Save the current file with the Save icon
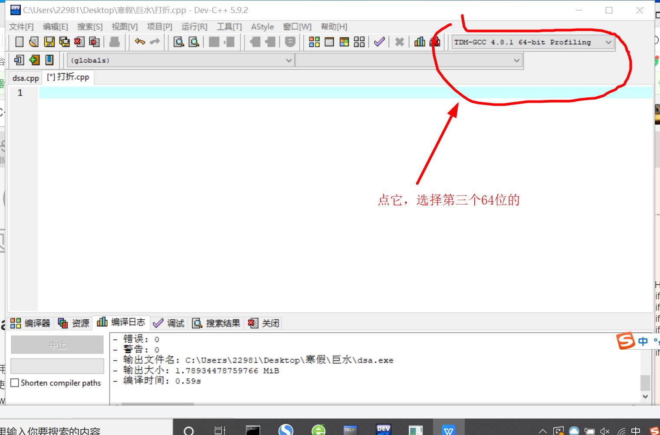Screen dimensions: 660x435 point(49,41)
